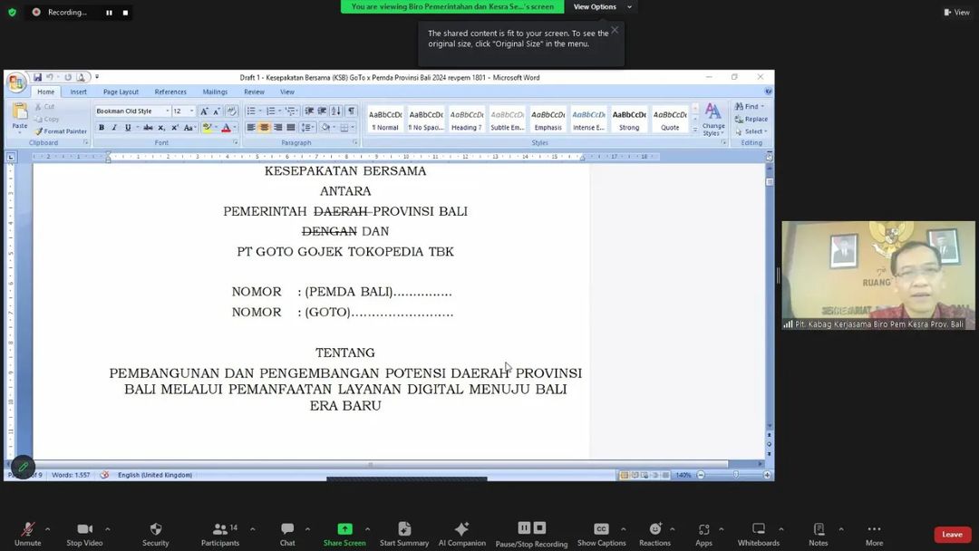Toggle Show/Hide paragraph marks
Screen dimensions: 979x551
point(352,111)
